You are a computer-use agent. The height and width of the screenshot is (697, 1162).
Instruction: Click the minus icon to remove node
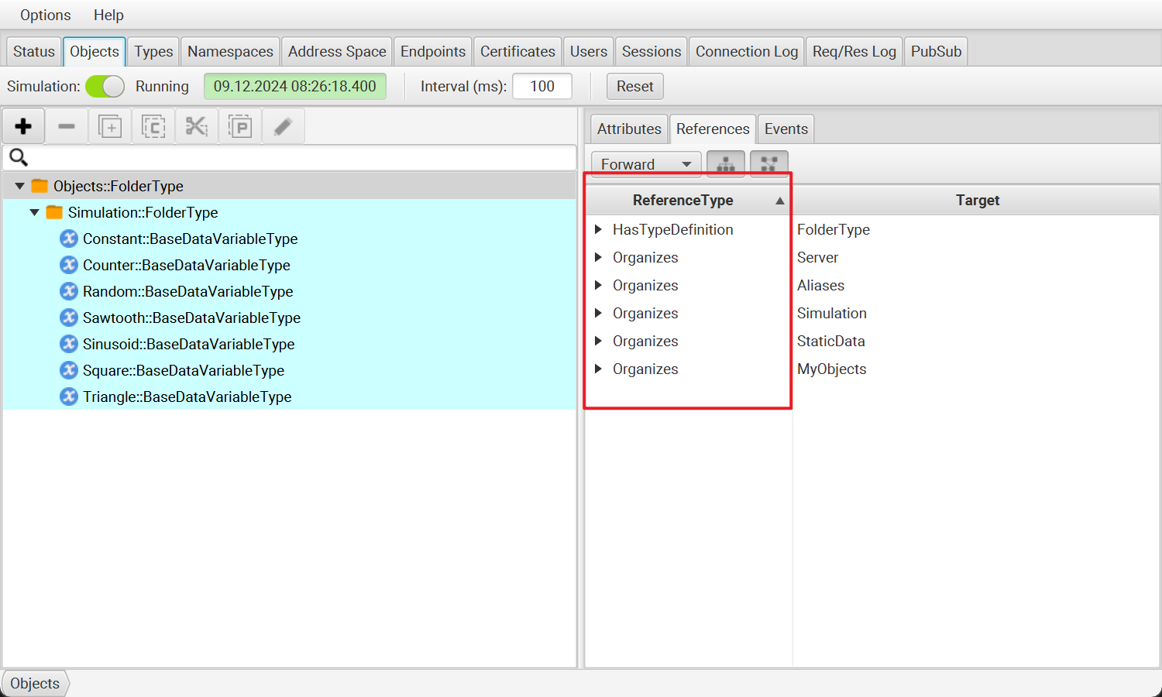(x=67, y=126)
